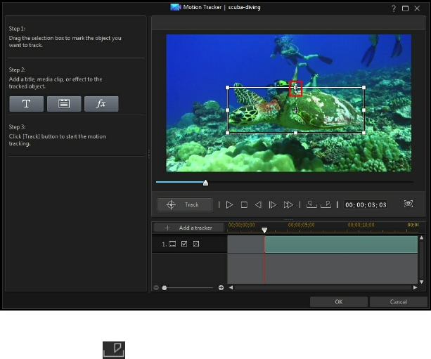Play the video preview

click(x=229, y=205)
